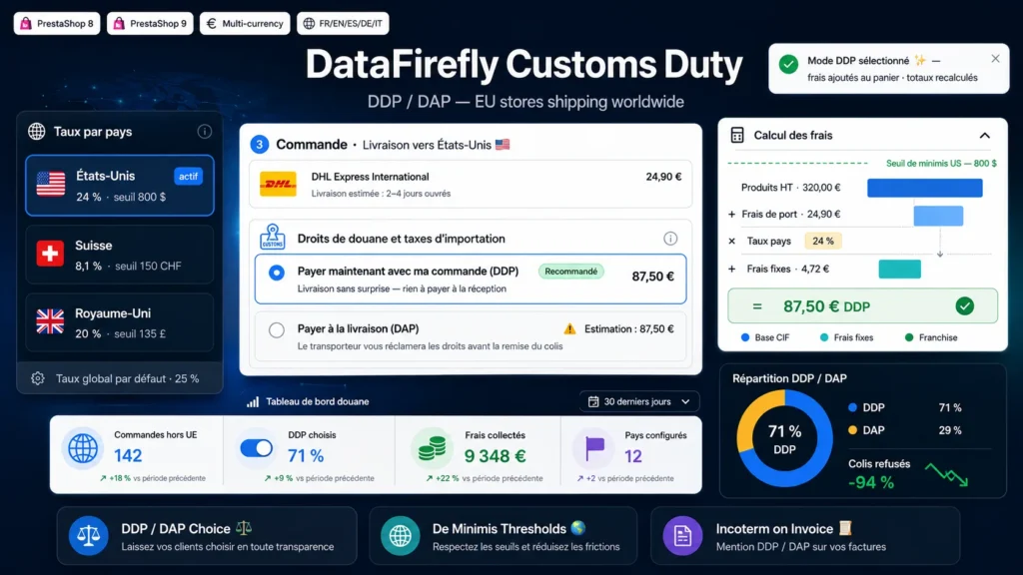Screen dimensions: 1023x575
Task: Open the De Minimis Thresholds feature card
Action: click(x=504, y=536)
